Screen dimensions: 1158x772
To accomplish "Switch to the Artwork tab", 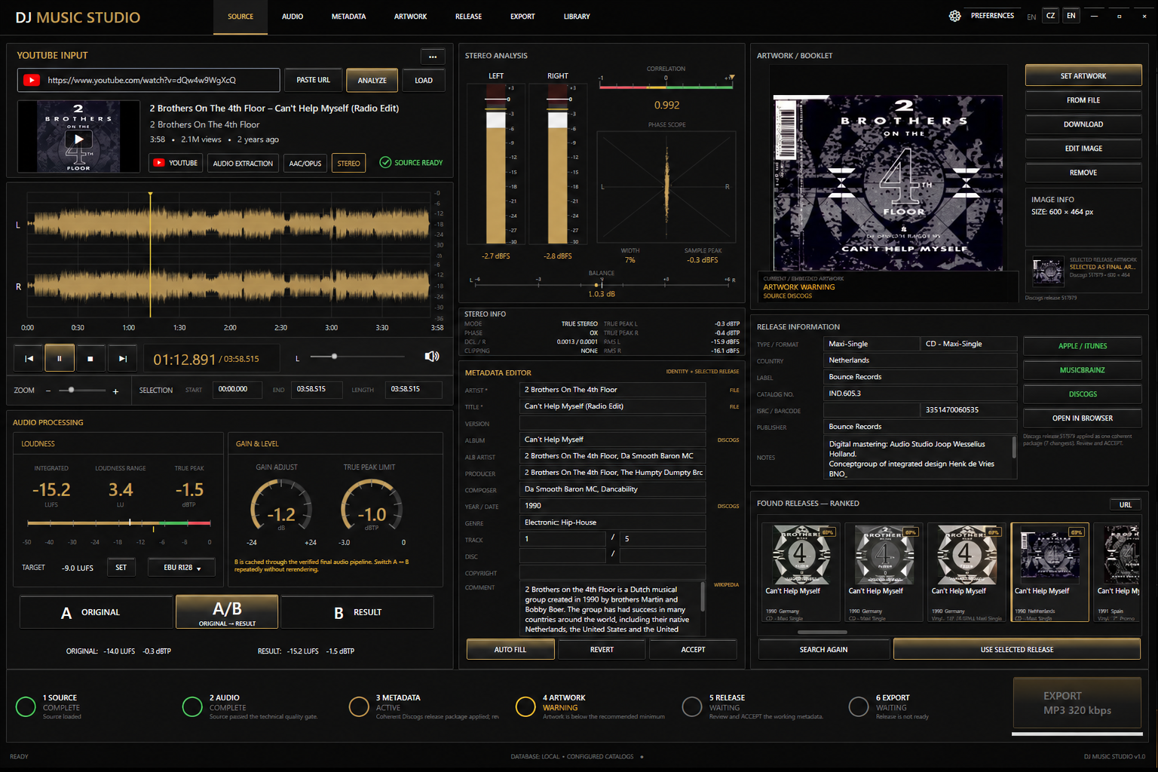I will (410, 17).
